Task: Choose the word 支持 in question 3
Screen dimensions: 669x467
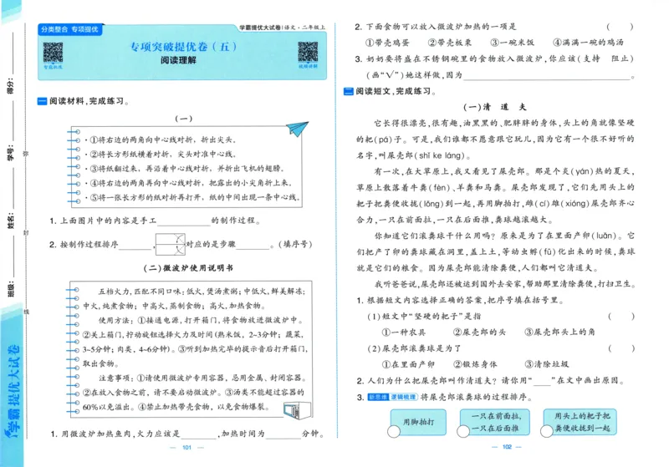Action: coord(592,58)
